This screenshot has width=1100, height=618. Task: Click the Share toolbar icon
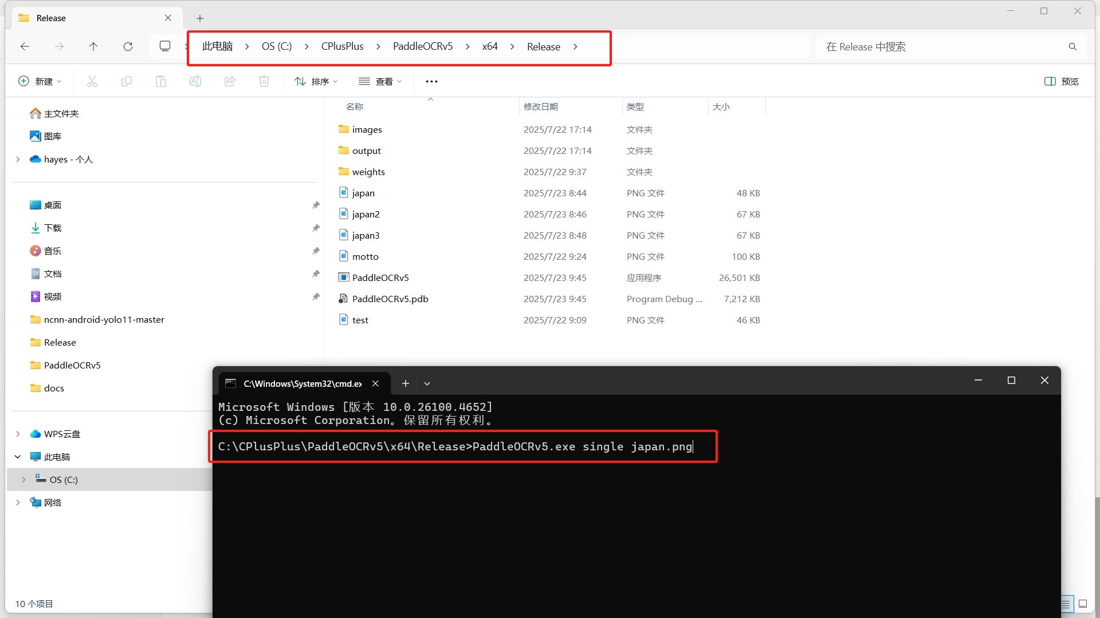coord(230,81)
